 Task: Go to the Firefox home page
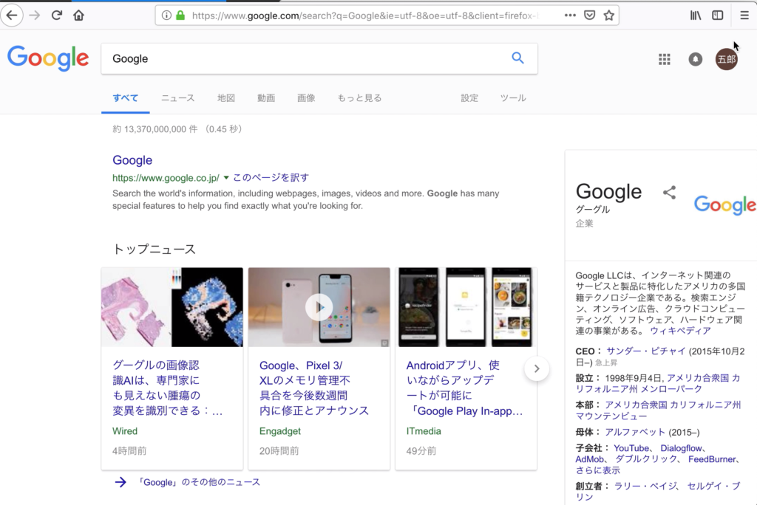(x=78, y=15)
